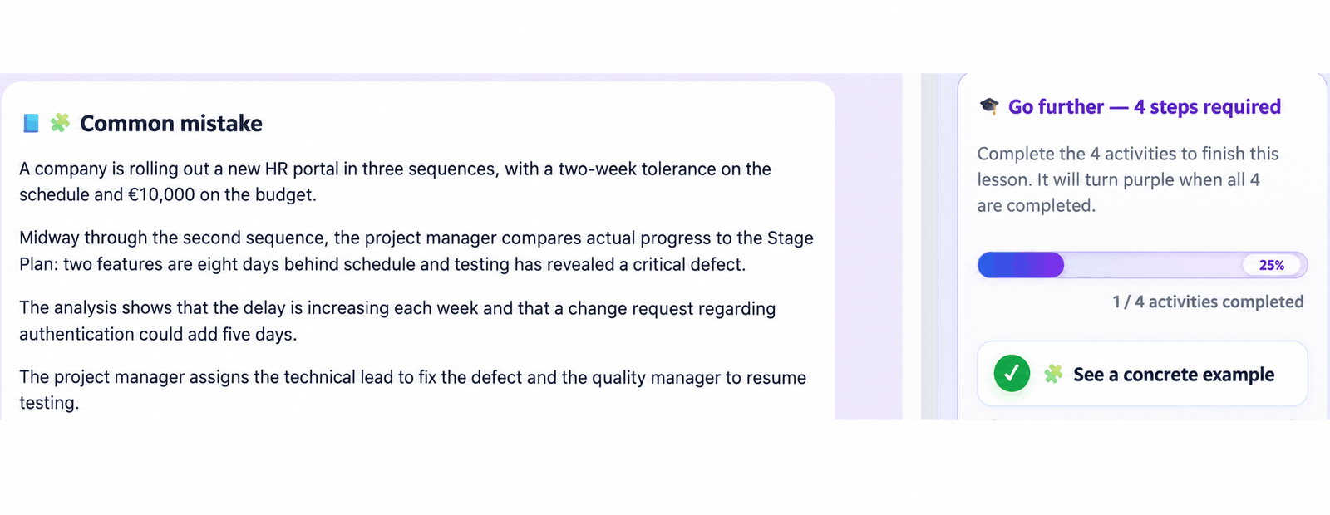
Task: Toggle the green checkmark on concrete example
Action: coord(1012,374)
